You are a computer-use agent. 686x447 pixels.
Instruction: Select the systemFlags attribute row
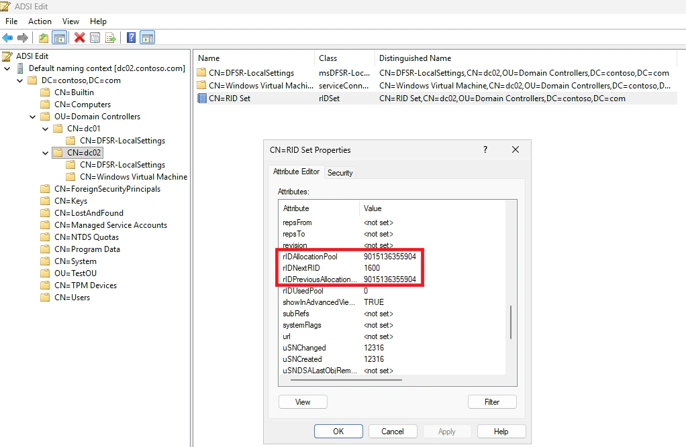coord(392,325)
